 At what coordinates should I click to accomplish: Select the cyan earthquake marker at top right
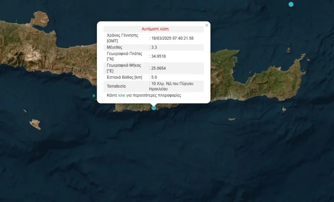[291, 4]
